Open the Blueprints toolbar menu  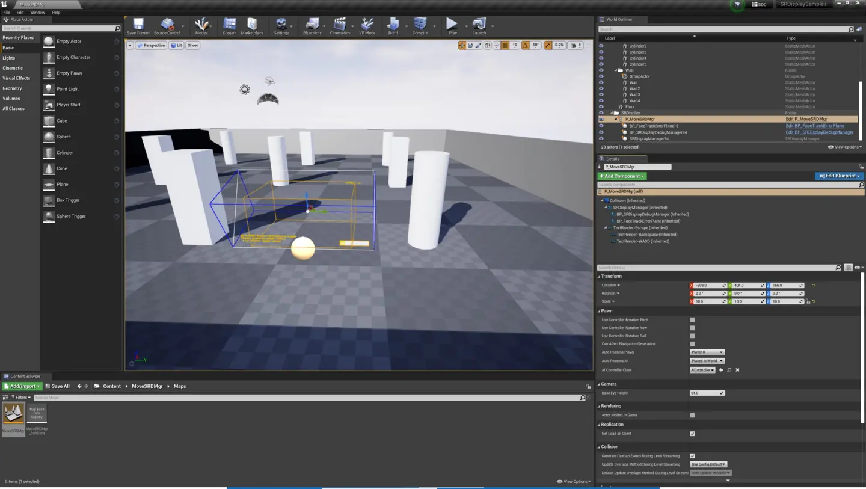point(312,25)
